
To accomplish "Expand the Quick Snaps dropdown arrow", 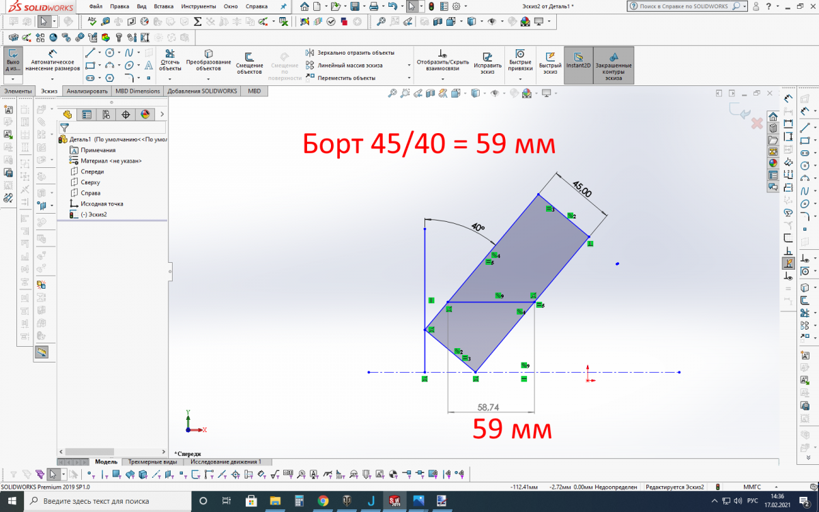I will click(520, 79).
